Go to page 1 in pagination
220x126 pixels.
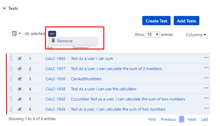pos(181,119)
